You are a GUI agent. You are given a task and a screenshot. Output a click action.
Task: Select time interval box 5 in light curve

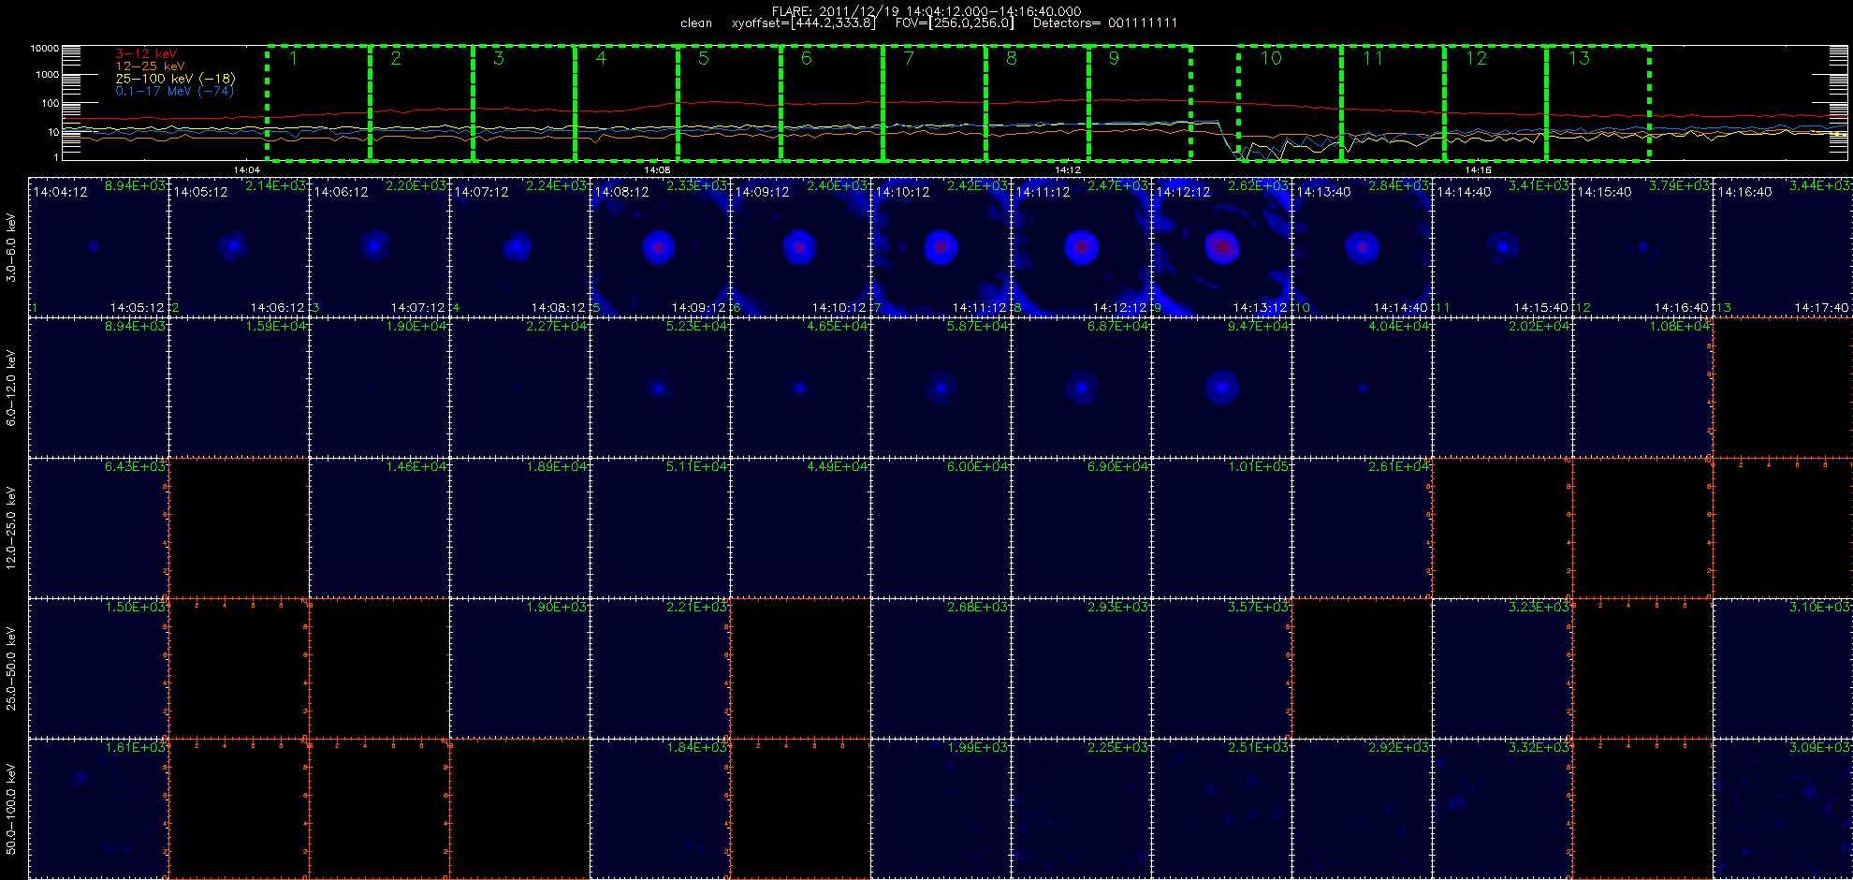click(x=729, y=102)
